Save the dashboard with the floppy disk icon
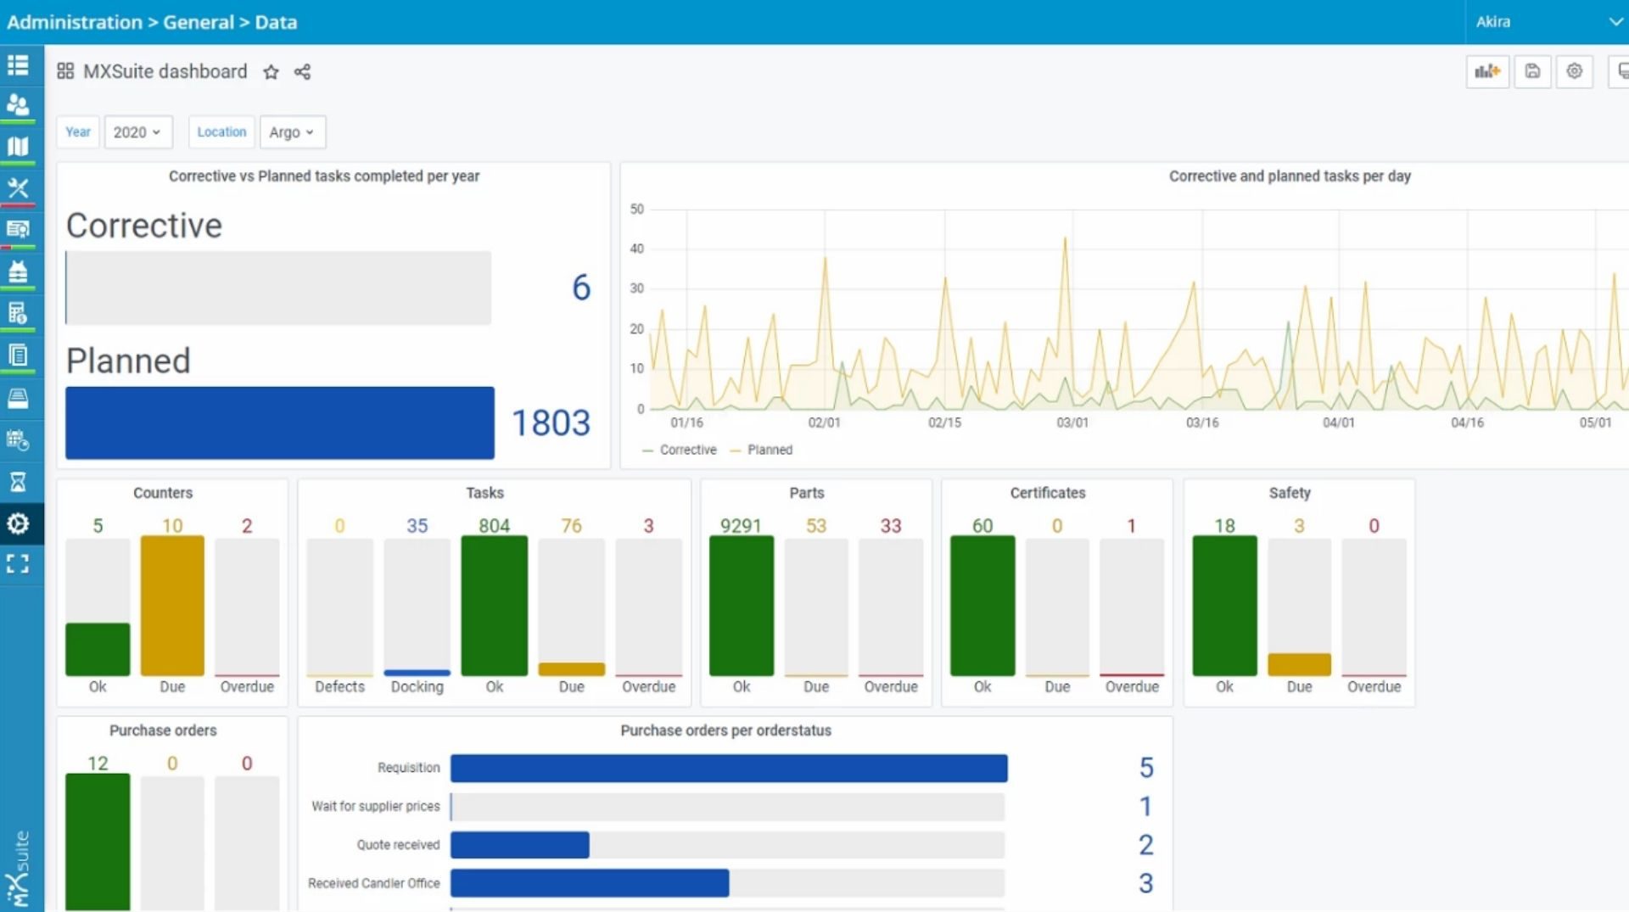Screen dimensions: 1629x912 click(x=1532, y=71)
